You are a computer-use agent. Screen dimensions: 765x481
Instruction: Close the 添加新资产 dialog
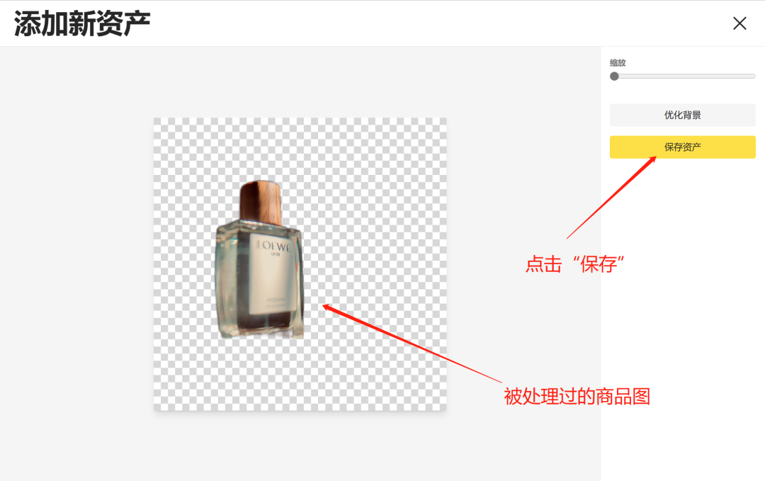tap(739, 23)
